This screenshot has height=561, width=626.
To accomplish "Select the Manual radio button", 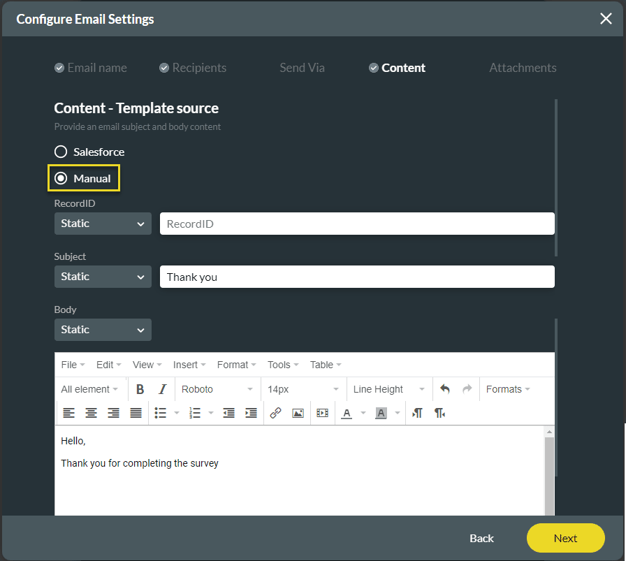I will 61,178.
